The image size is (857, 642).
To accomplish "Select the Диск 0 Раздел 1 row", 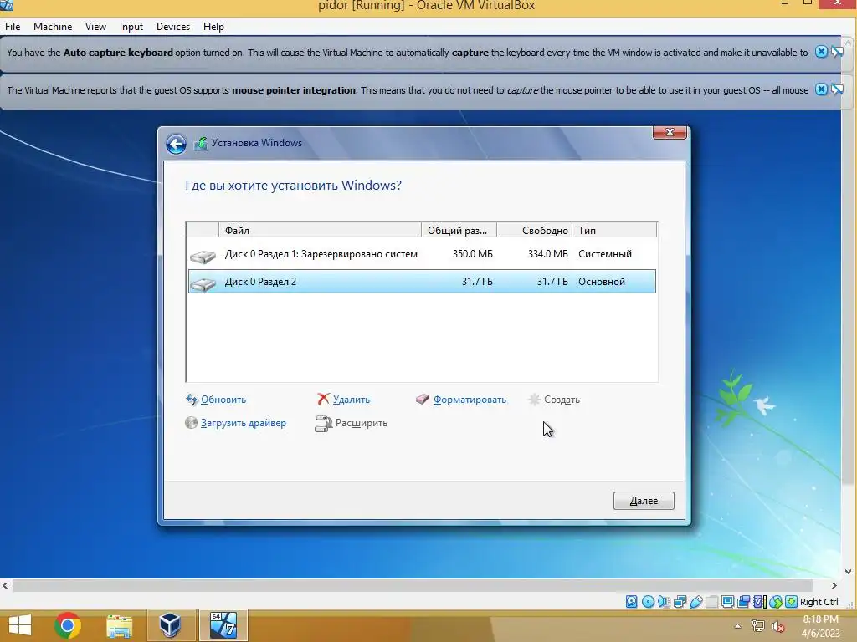I will pos(422,254).
